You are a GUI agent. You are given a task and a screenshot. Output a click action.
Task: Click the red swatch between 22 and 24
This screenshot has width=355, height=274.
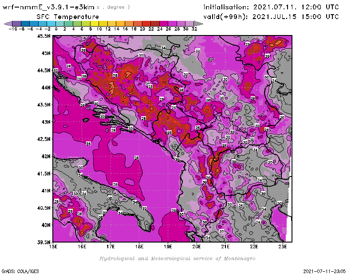pyautogui.click(x=155, y=23)
